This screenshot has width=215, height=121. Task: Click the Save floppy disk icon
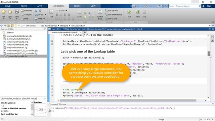click(x=16, y=12)
